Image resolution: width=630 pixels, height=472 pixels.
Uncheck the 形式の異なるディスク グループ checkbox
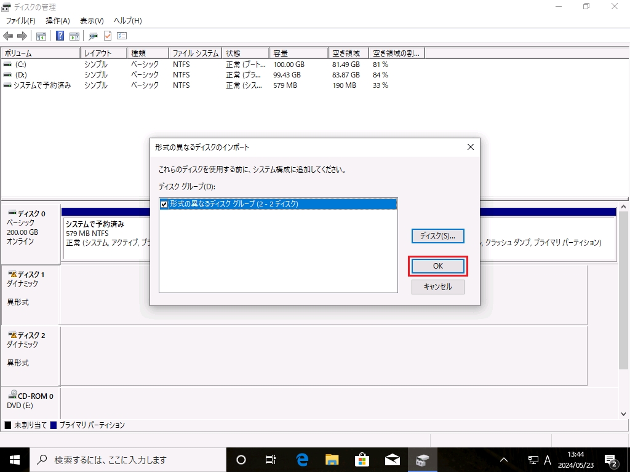164,204
